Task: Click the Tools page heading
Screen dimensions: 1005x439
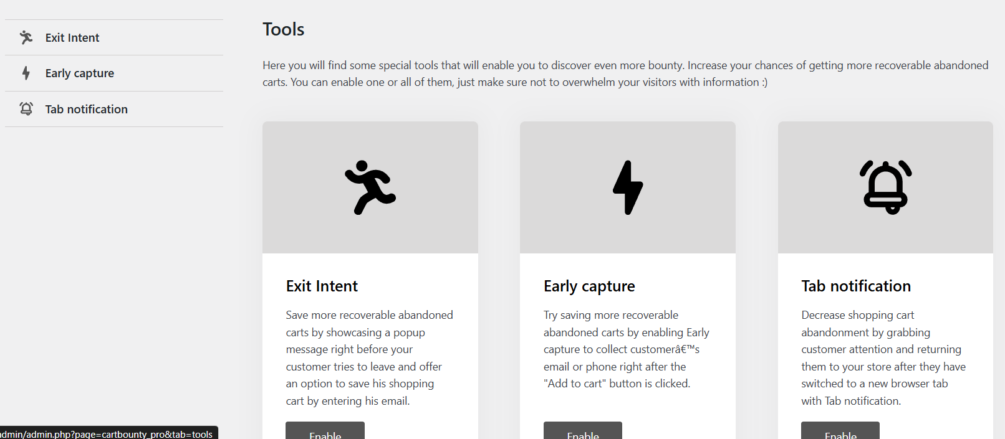Action: 284,29
